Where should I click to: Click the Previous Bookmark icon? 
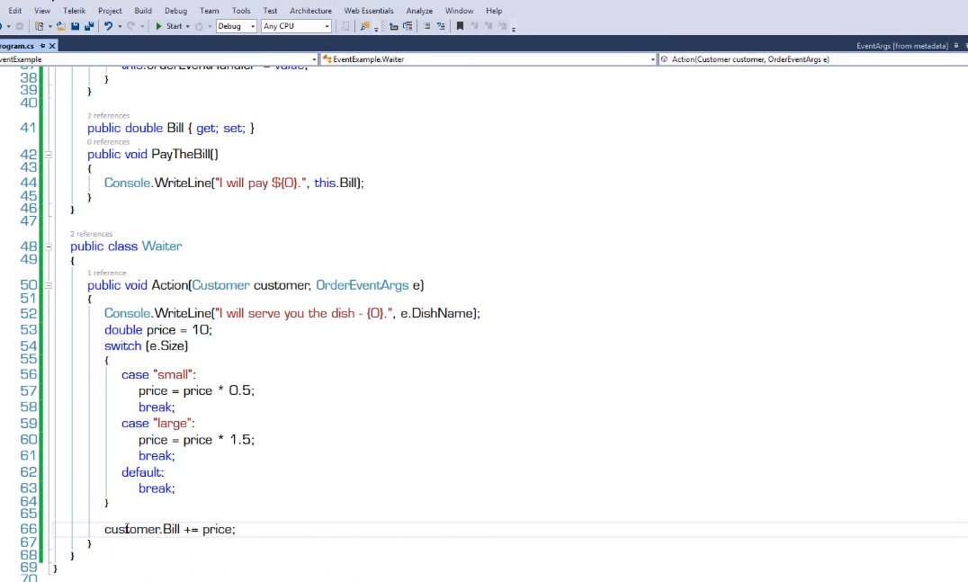[x=475, y=26]
